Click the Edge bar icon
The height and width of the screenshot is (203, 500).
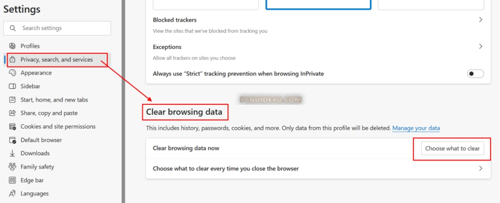point(12,180)
